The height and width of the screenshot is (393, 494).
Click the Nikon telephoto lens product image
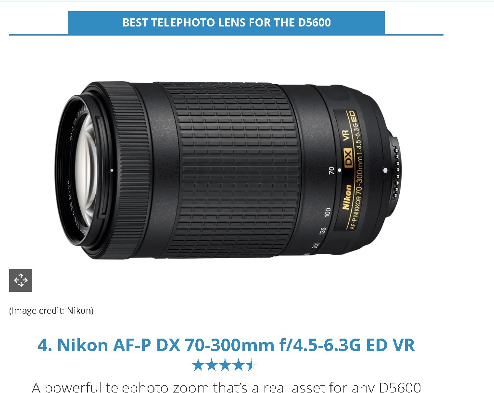click(228, 170)
